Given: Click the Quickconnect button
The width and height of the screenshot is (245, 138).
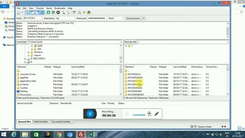Looking at the screenshot, I should click(133, 18).
